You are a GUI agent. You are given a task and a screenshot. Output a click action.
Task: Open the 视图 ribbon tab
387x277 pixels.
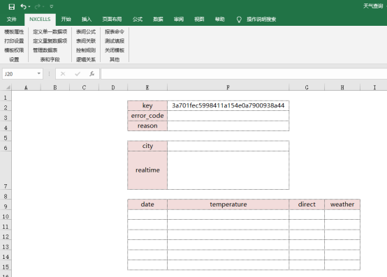pyautogui.click(x=199, y=20)
